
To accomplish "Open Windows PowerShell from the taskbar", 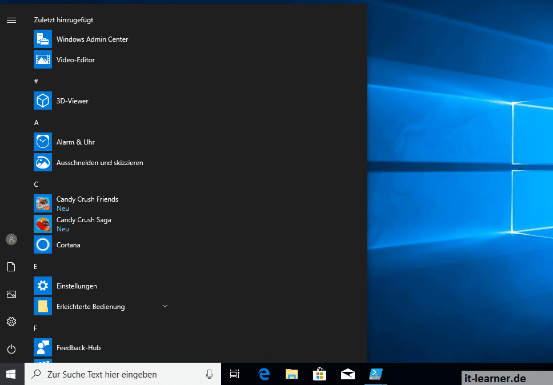I will [x=375, y=374].
